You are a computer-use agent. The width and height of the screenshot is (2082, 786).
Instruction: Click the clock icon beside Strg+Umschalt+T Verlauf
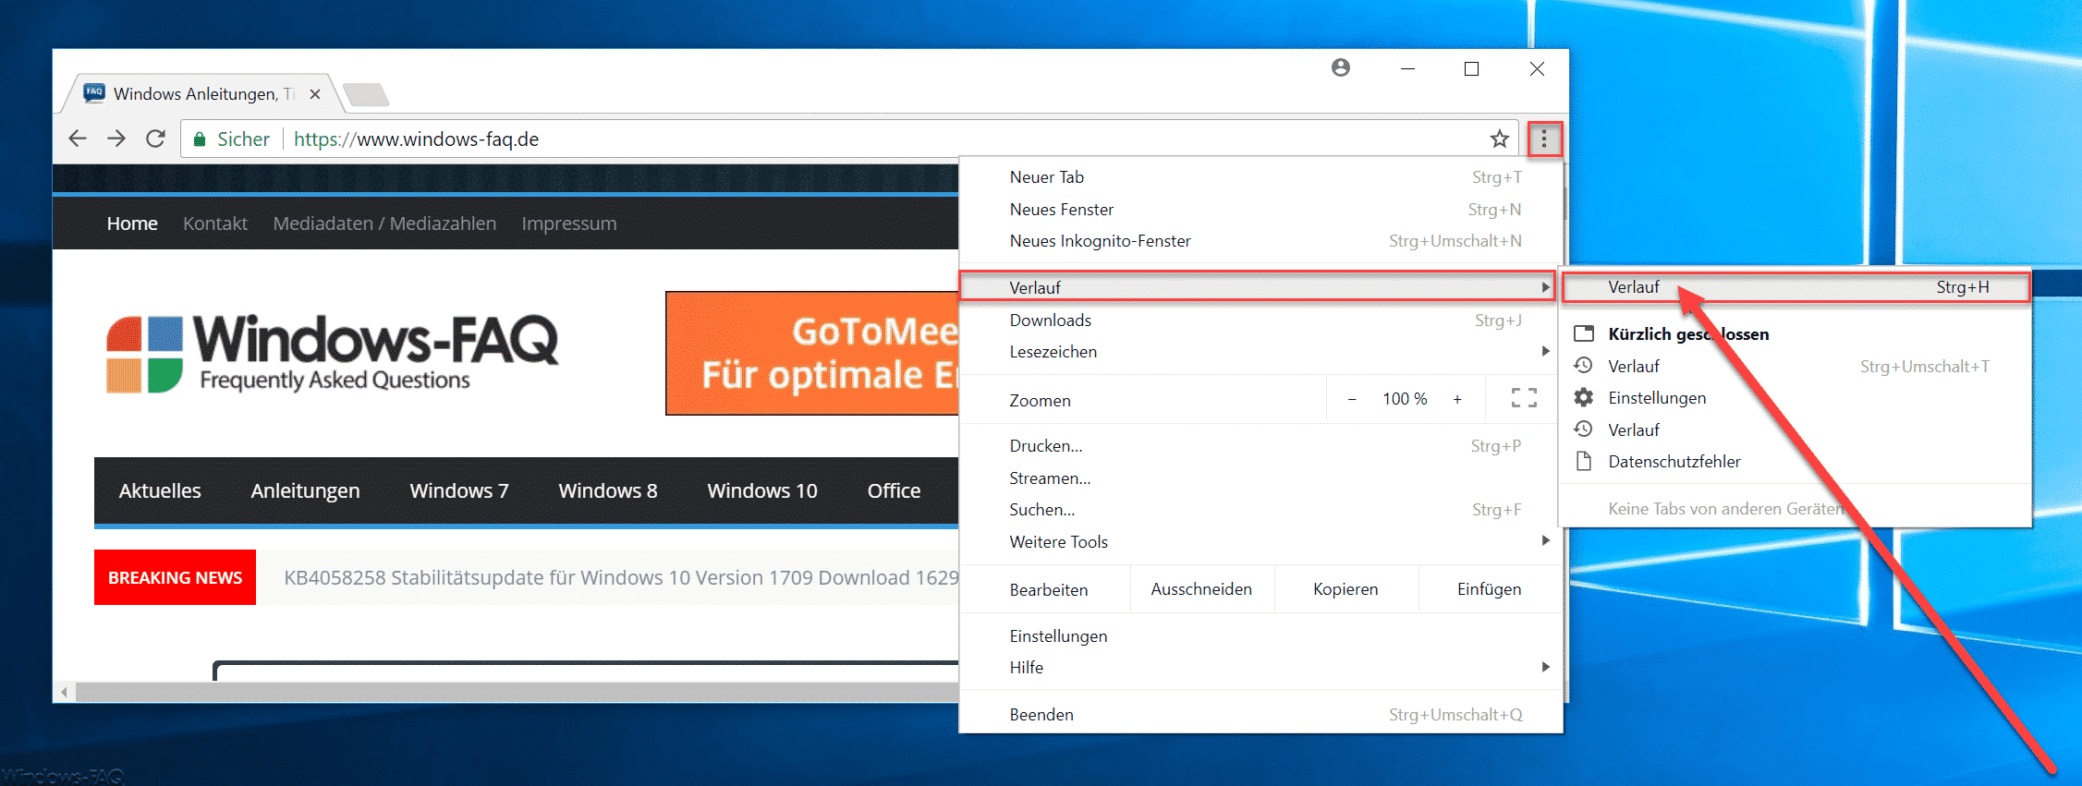(1584, 366)
